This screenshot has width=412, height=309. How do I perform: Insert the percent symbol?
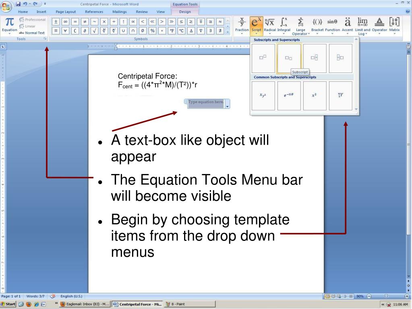[x=152, y=31]
